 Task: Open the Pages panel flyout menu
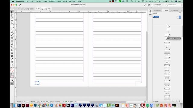pyautogui.click(x=182, y=10)
